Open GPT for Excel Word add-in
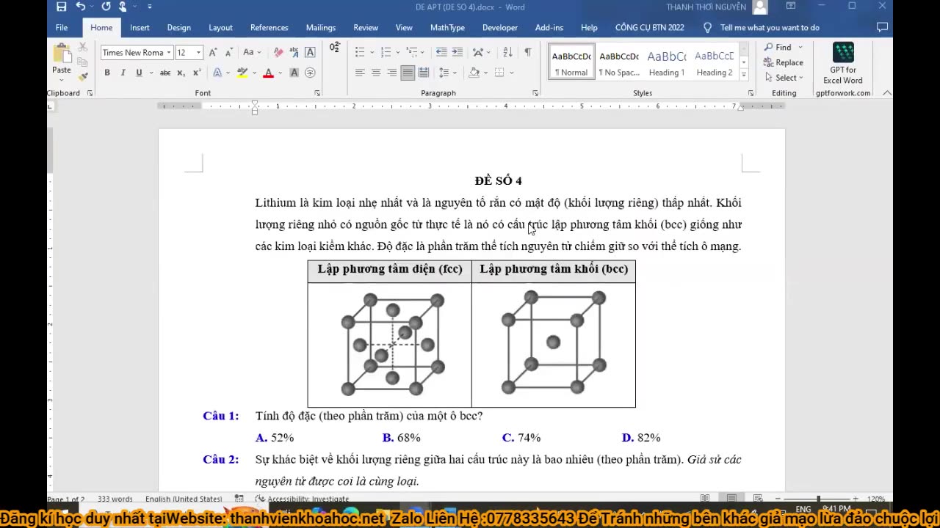The image size is (940, 528). [x=842, y=64]
